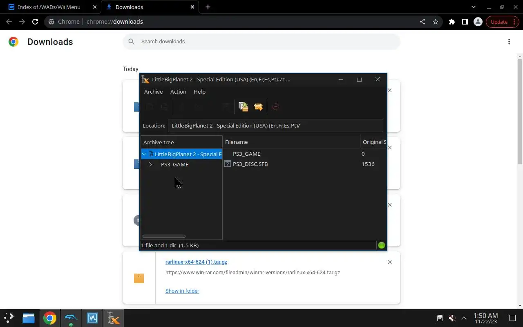Click the Xarchiver Location path field
523x327 pixels.
coord(275,125)
